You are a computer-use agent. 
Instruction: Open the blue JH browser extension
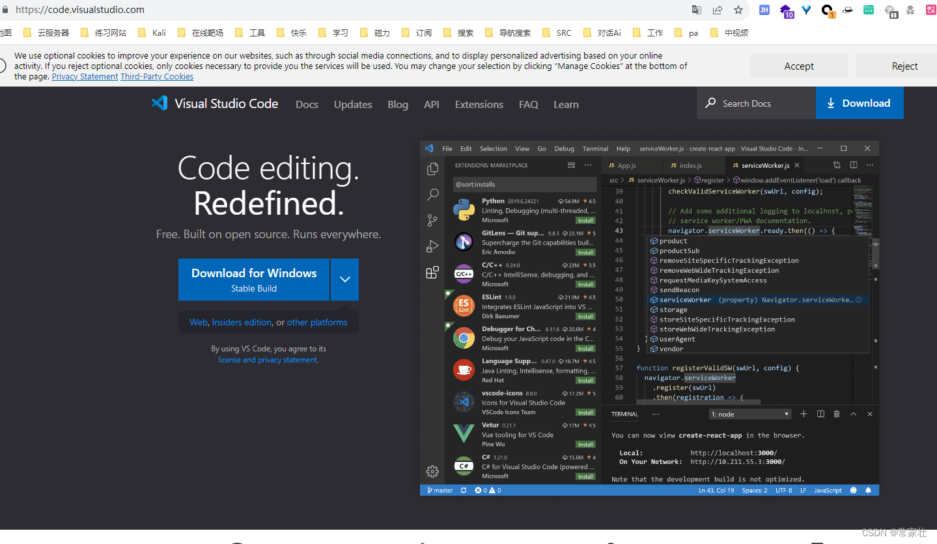(764, 10)
